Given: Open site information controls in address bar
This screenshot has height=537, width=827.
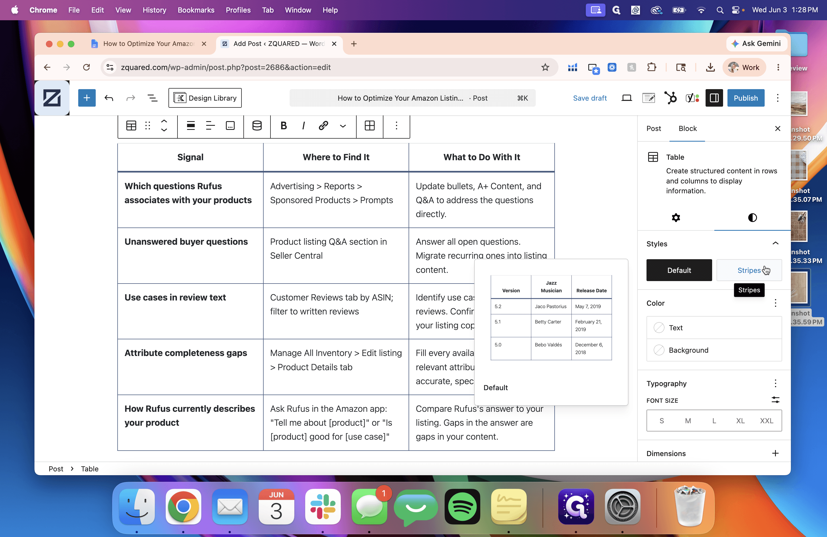Looking at the screenshot, I should click(x=110, y=67).
